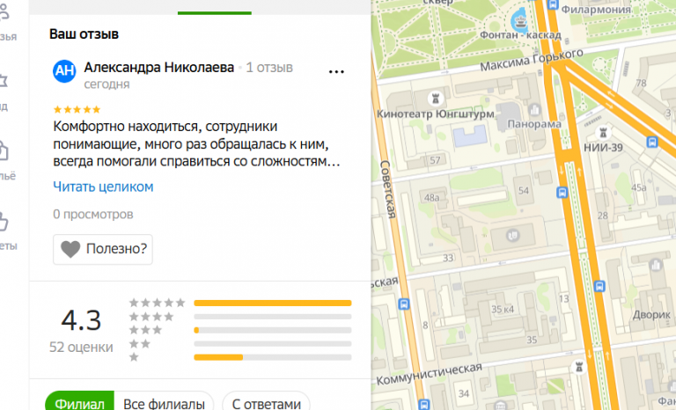676x410 pixels.
Task: Click the three-star rating distribution bar
Action: point(273,330)
